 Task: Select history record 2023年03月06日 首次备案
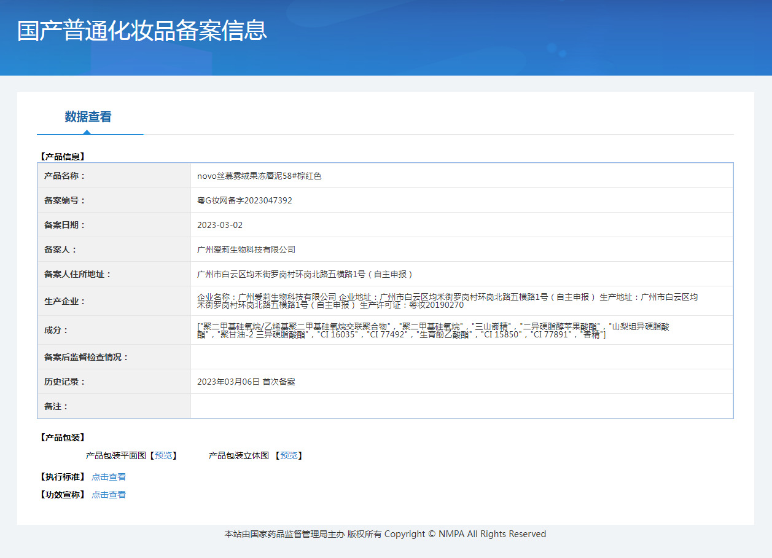coord(246,382)
